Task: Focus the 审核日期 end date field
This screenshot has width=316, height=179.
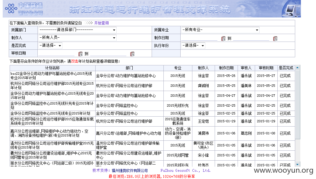Action: (108, 53)
